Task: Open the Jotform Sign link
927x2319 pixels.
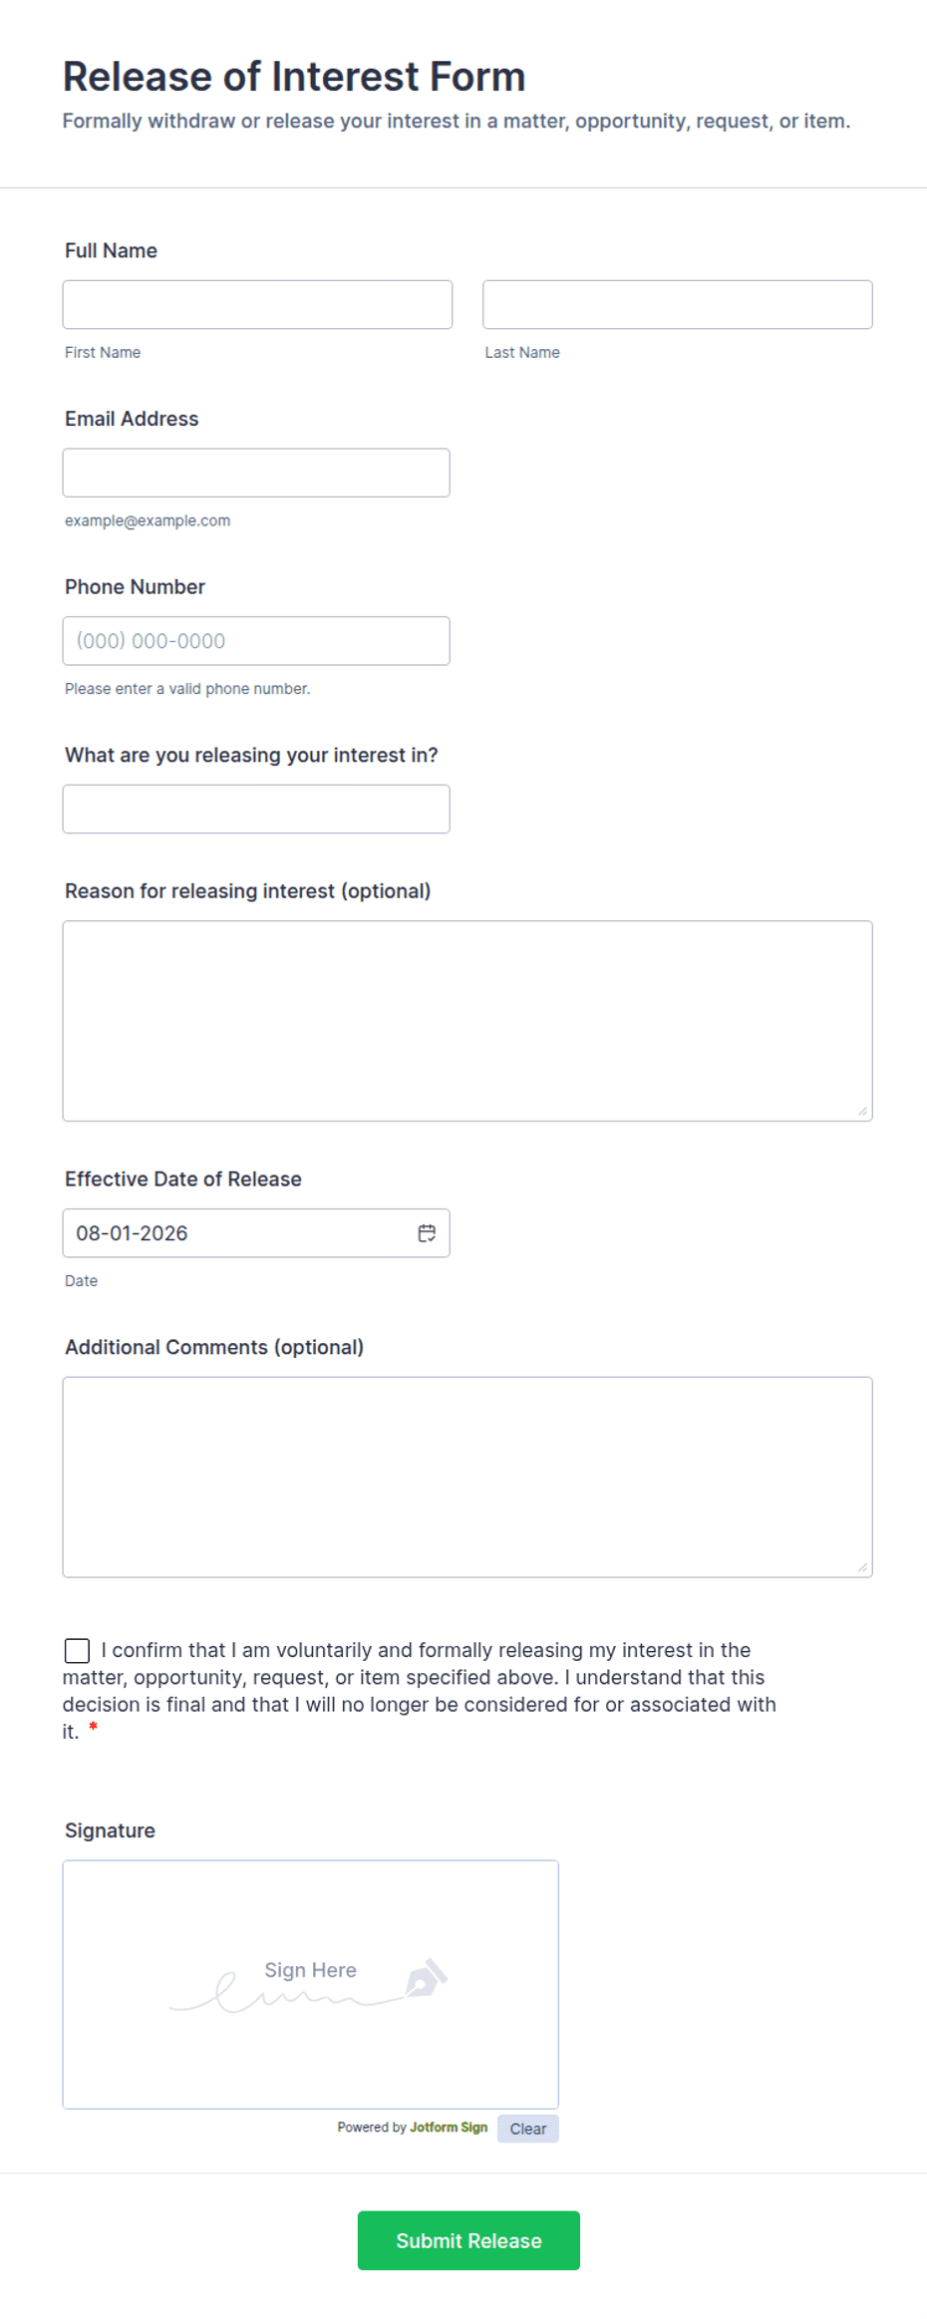Action: coord(449,2127)
